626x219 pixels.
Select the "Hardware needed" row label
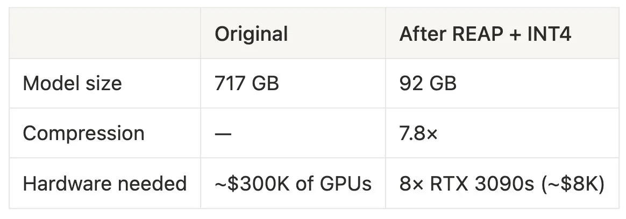104,184
